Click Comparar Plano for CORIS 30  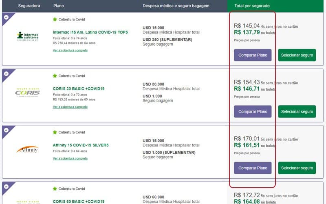(253, 111)
